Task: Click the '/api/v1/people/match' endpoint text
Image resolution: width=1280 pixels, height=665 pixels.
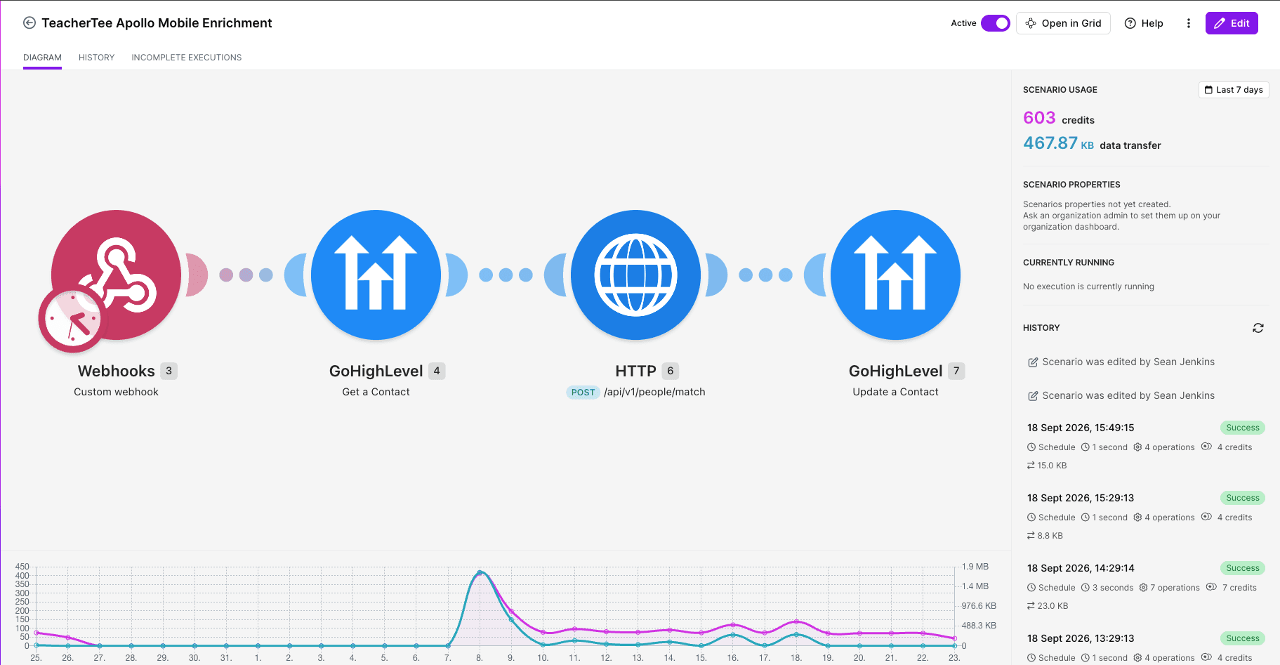Action: 654,392
